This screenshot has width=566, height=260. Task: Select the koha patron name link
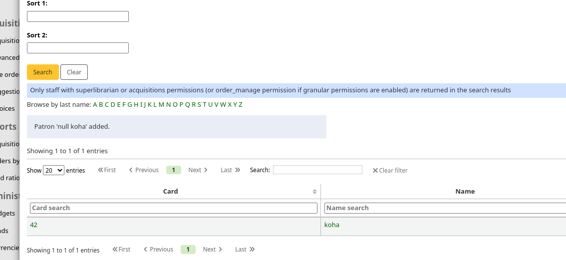click(331, 225)
